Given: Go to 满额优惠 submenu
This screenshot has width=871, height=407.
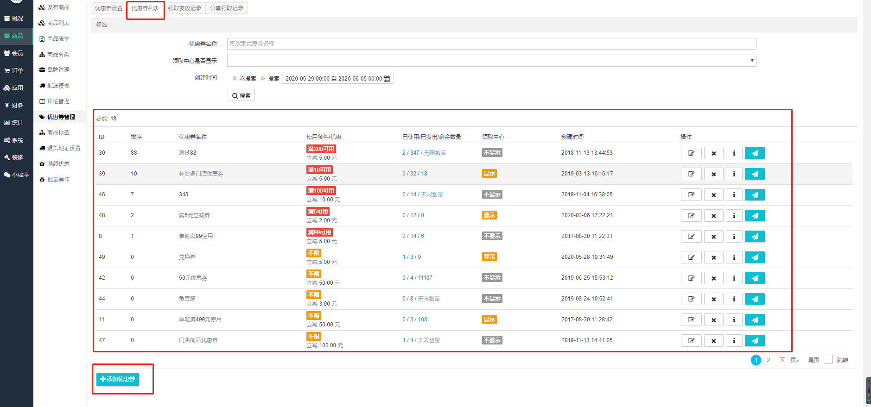Looking at the screenshot, I should pyautogui.click(x=59, y=164).
